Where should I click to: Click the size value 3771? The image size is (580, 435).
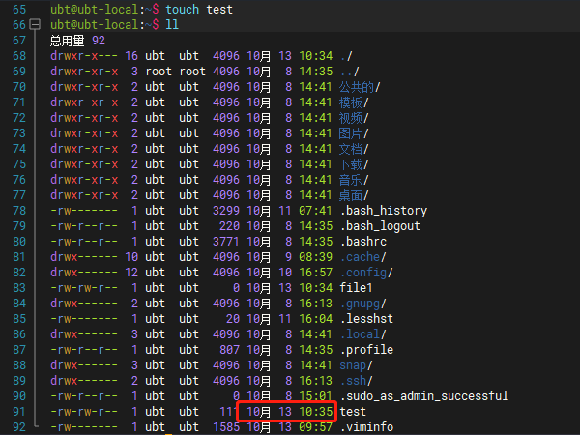click(x=226, y=242)
